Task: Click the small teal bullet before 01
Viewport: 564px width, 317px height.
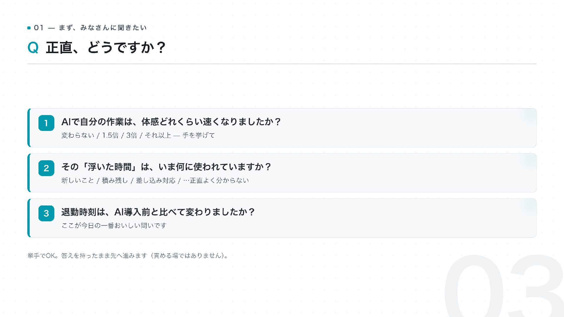Action: [x=29, y=28]
